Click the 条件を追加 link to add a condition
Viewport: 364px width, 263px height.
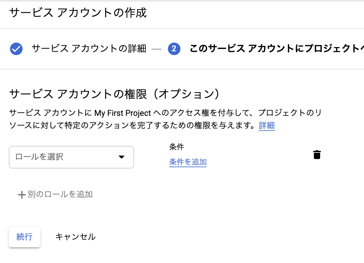[188, 162]
